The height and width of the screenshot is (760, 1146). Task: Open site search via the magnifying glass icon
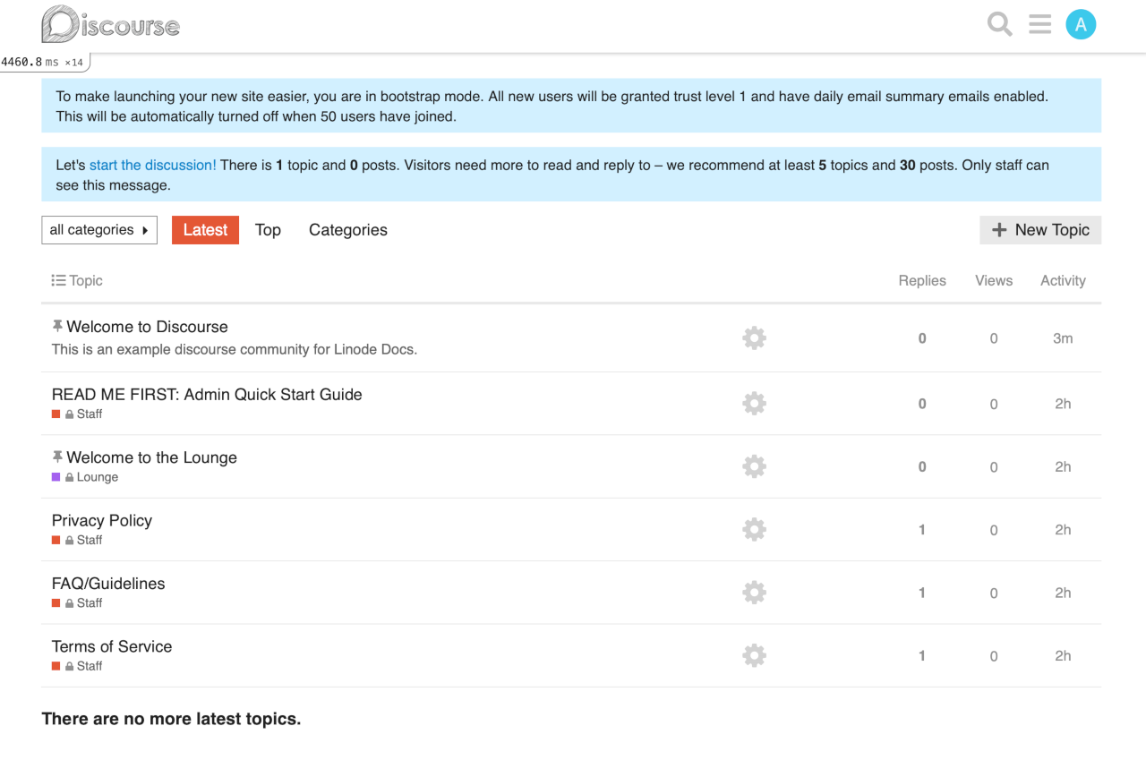click(999, 24)
